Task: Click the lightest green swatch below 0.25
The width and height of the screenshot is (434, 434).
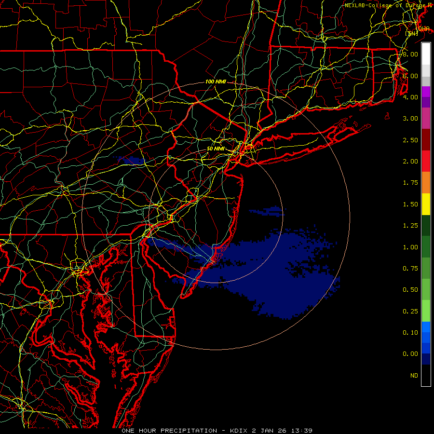Action: pyautogui.click(x=426, y=311)
